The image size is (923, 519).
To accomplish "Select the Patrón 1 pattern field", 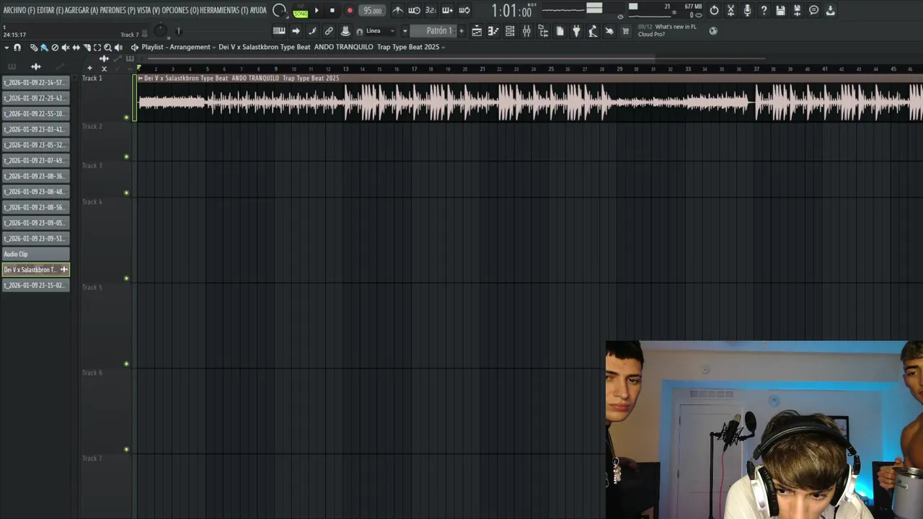I will pyautogui.click(x=434, y=31).
